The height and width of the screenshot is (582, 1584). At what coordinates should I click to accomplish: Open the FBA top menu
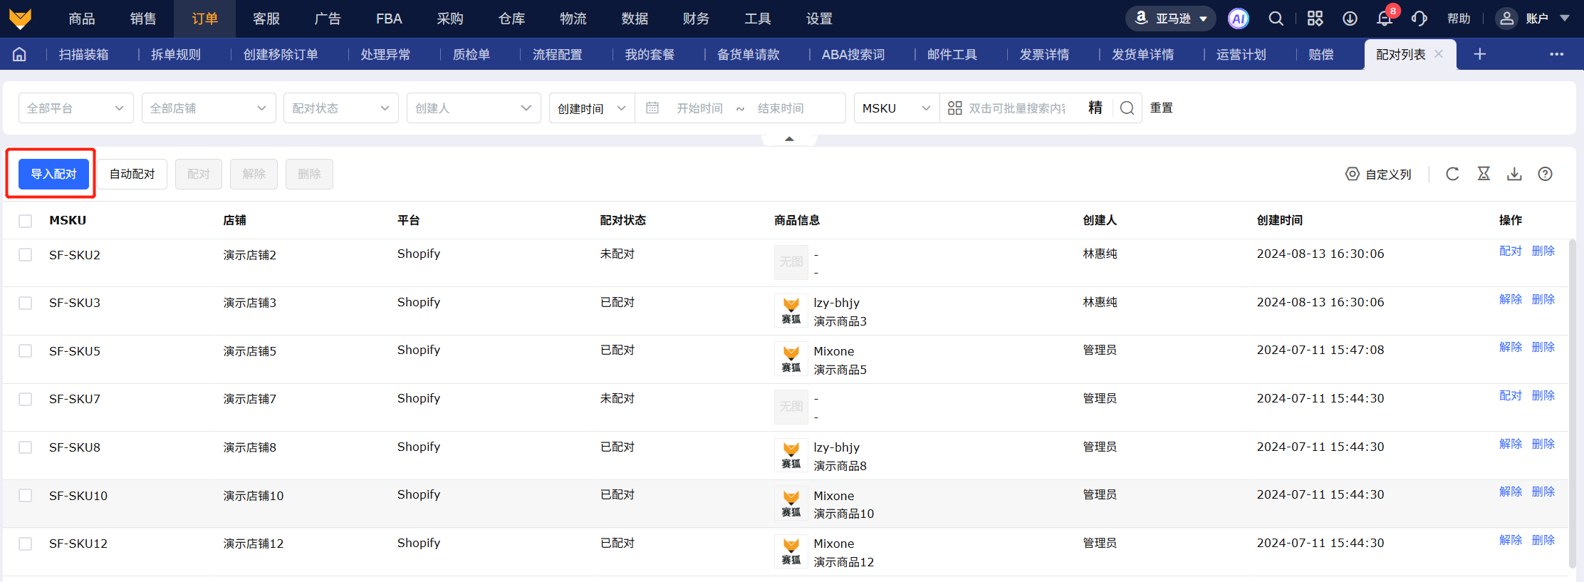(389, 19)
